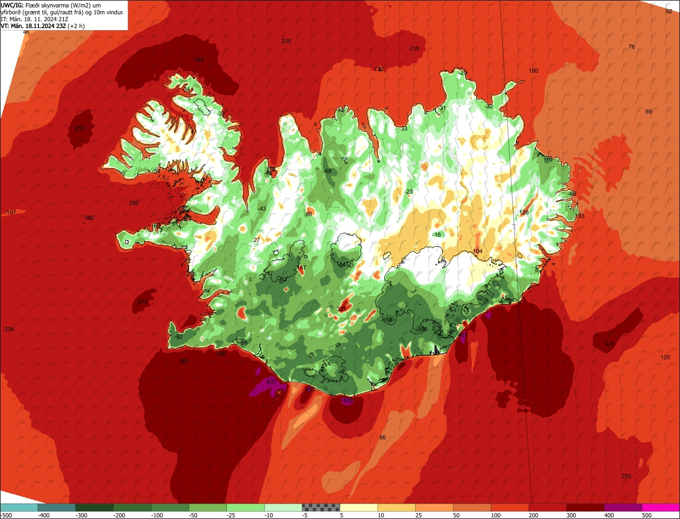
Task: Click the flux value 125 at the right edge
Action: pyautogui.click(x=665, y=357)
